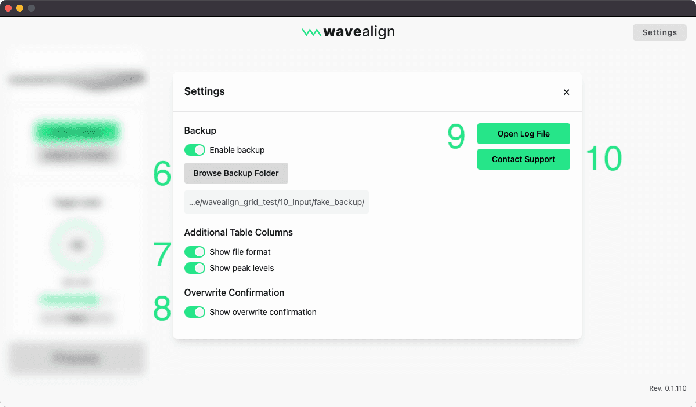Toggle the Enable backup switch

click(195, 150)
